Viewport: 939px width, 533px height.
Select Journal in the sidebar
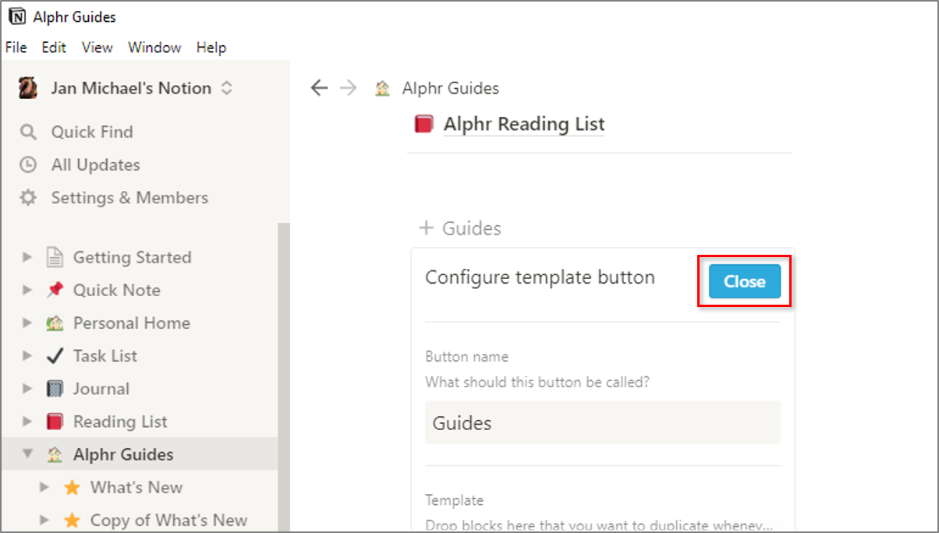(x=101, y=389)
